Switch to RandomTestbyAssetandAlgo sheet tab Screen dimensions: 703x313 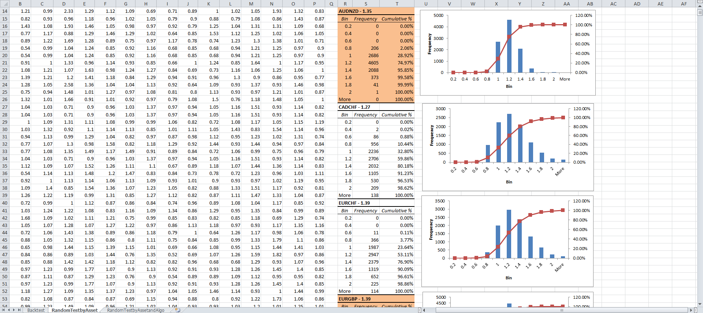point(135,310)
